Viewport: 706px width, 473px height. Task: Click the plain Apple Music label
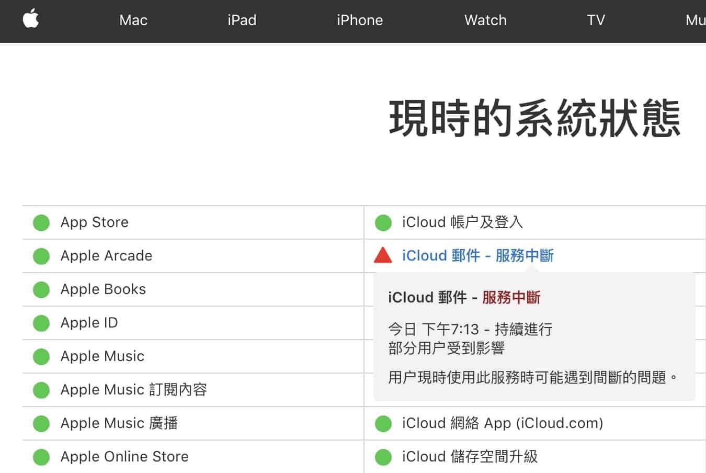coord(103,356)
